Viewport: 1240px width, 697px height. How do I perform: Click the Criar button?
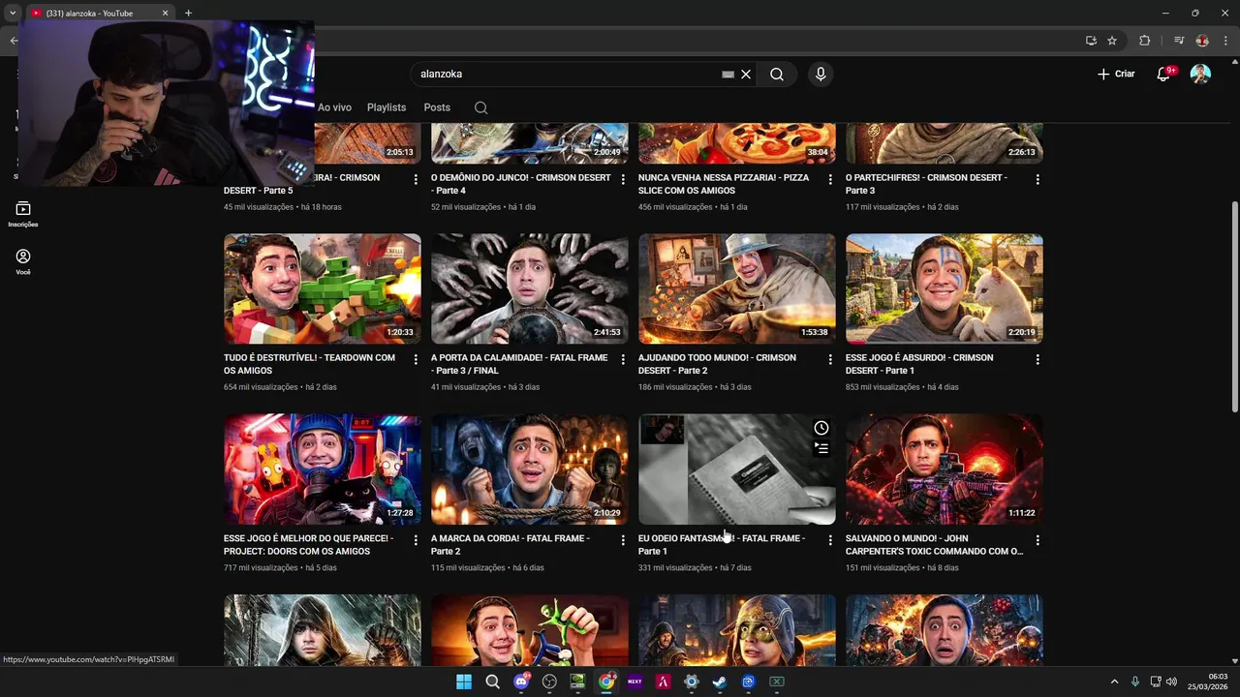point(1116,75)
